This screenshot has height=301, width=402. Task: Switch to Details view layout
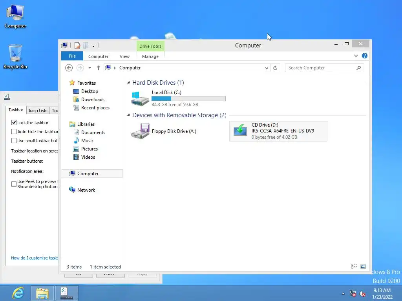(354, 267)
